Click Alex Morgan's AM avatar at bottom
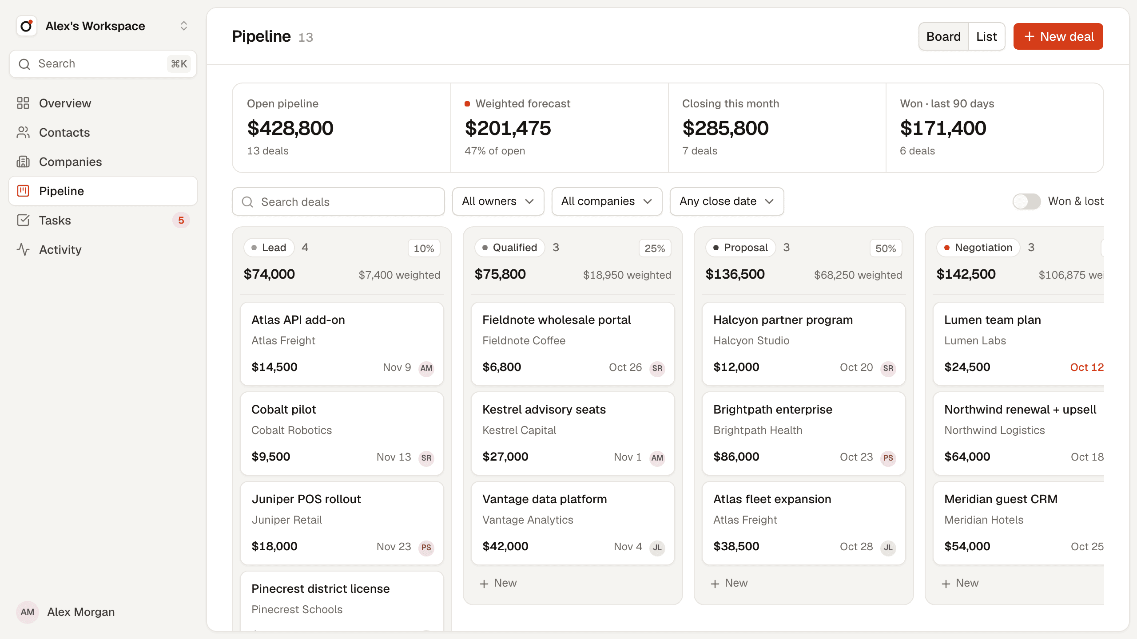 coord(28,612)
